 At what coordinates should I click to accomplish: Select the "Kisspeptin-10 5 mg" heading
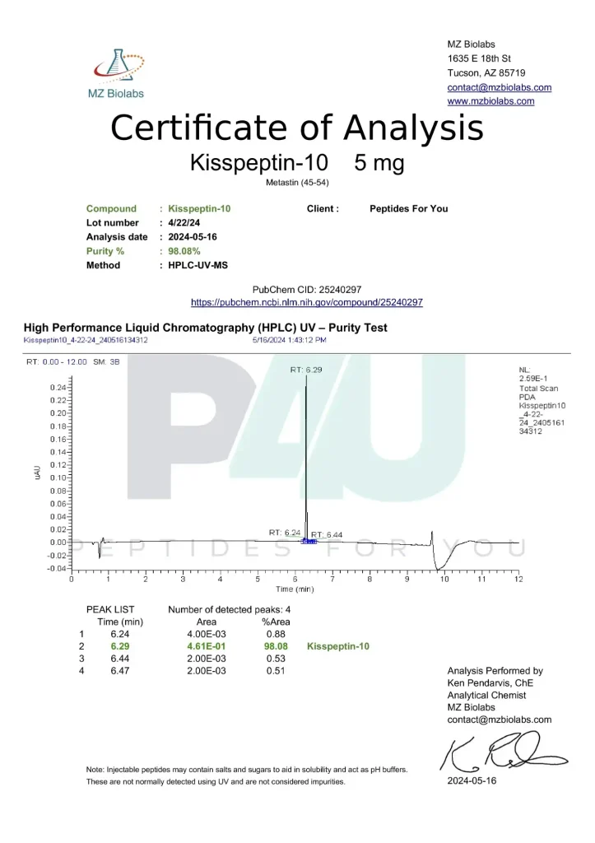click(x=297, y=162)
